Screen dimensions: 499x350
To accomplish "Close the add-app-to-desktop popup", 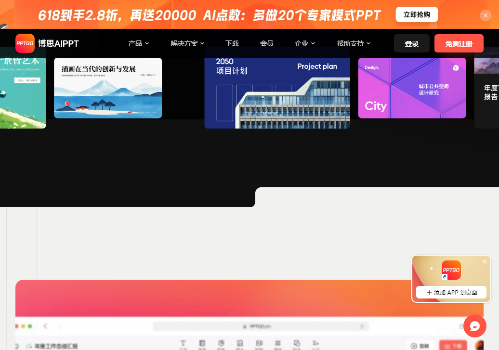I will pos(485,261).
